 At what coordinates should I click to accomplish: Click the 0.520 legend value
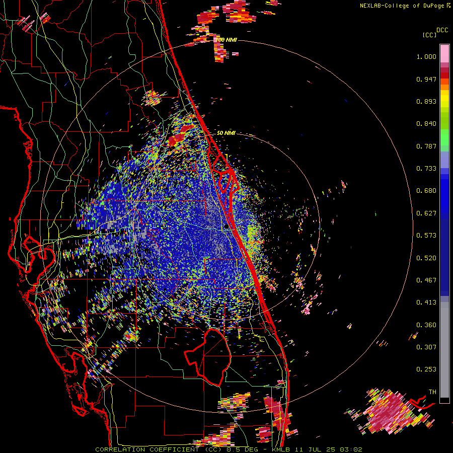click(x=426, y=258)
